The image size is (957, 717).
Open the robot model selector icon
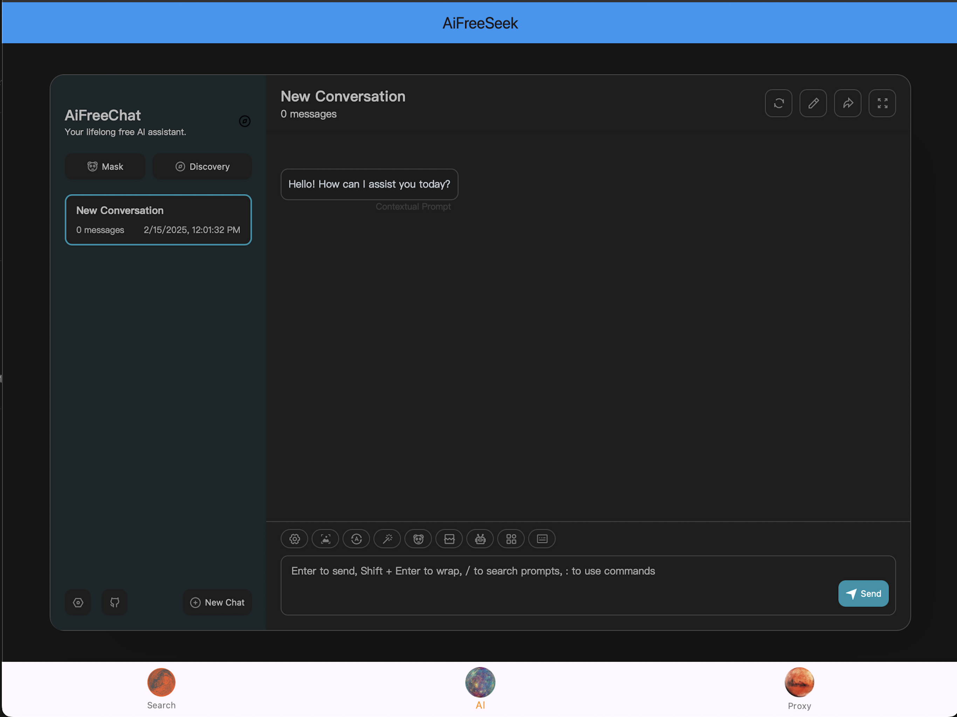point(480,539)
